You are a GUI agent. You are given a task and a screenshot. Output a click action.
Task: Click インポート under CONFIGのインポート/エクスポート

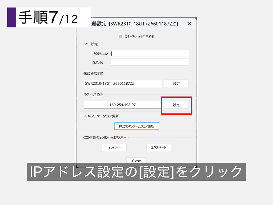[x=114, y=147]
